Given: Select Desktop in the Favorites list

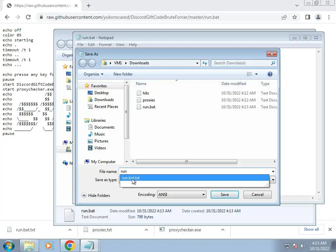Looking at the screenshot, I should (101, 93).
